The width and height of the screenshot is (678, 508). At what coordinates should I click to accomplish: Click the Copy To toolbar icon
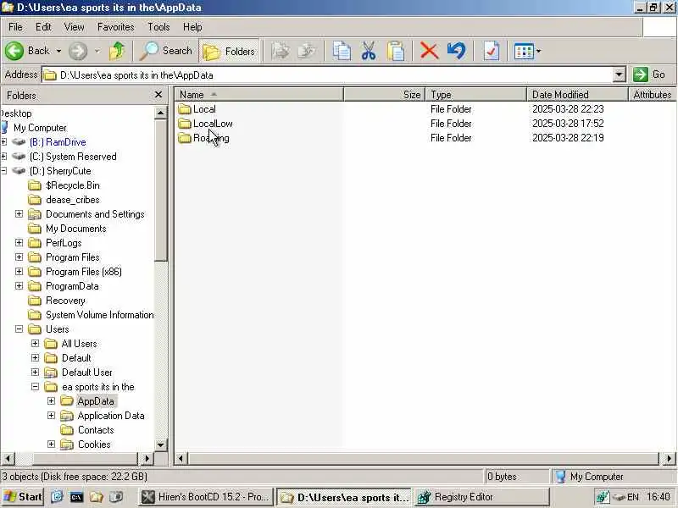[308, 51]
